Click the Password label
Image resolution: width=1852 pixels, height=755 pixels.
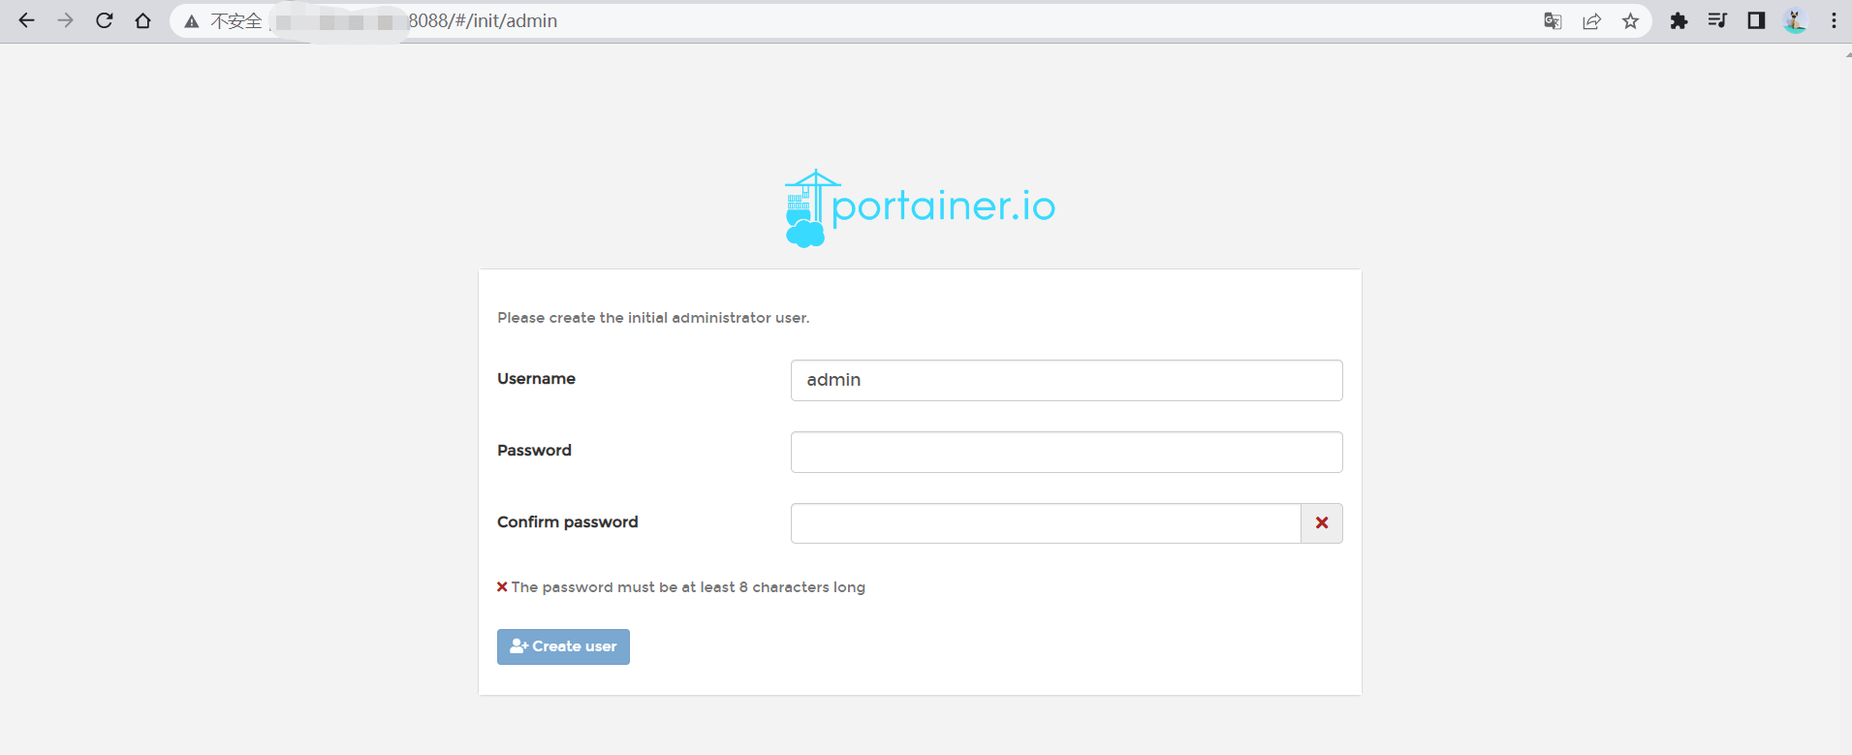(x=534, y=451)
